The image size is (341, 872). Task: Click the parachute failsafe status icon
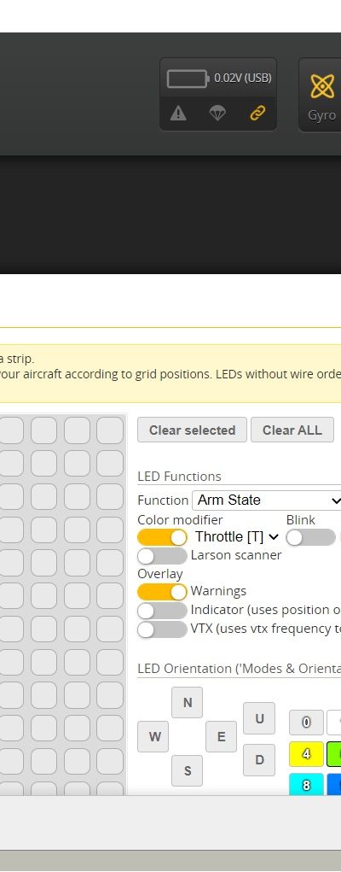pos(217,114)
